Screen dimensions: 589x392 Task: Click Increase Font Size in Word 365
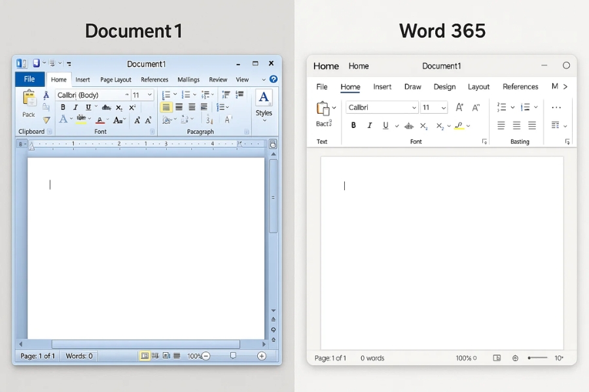459,108
